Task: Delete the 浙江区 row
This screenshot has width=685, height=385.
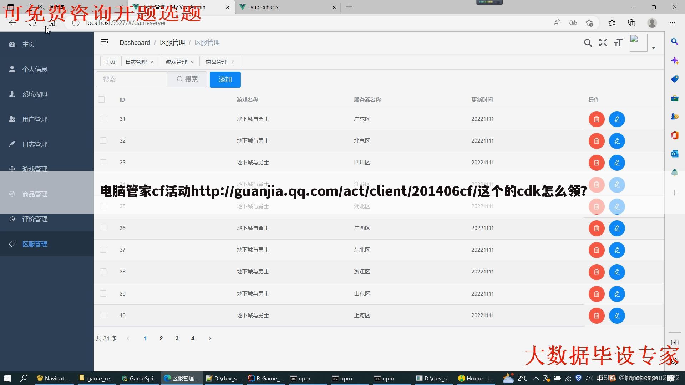Action: [x=596, y=272]
